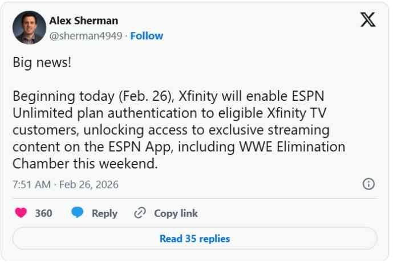Follow Alex Sherman
Screen dimensions: 393x263
(147, 36)
